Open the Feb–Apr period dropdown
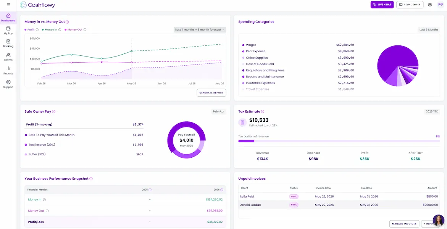 pyautogui.click(x=219, y=111)
